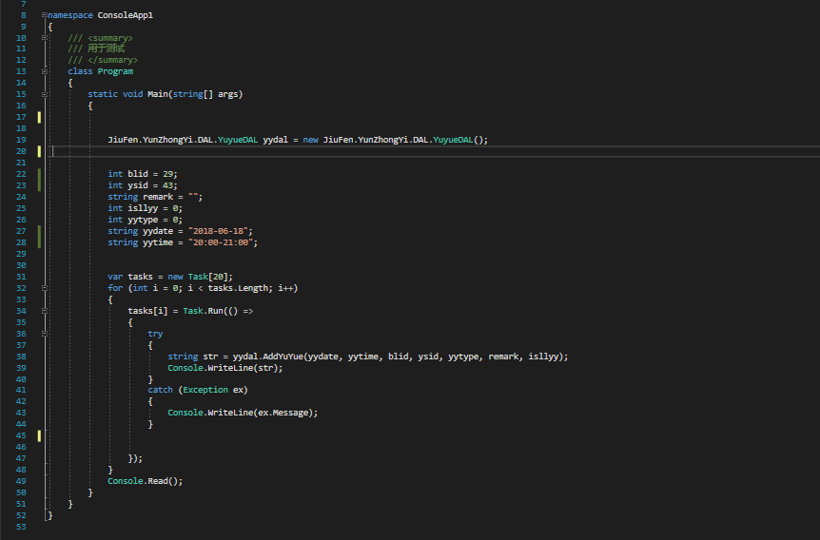Screen dimensions: 820x540
Task: Click Console.WriteLine(str) statement
Action: [225, 368]
